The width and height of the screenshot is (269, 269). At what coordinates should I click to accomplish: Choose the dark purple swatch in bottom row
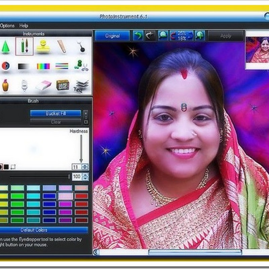pyautogui.click(x=65, y=220)
